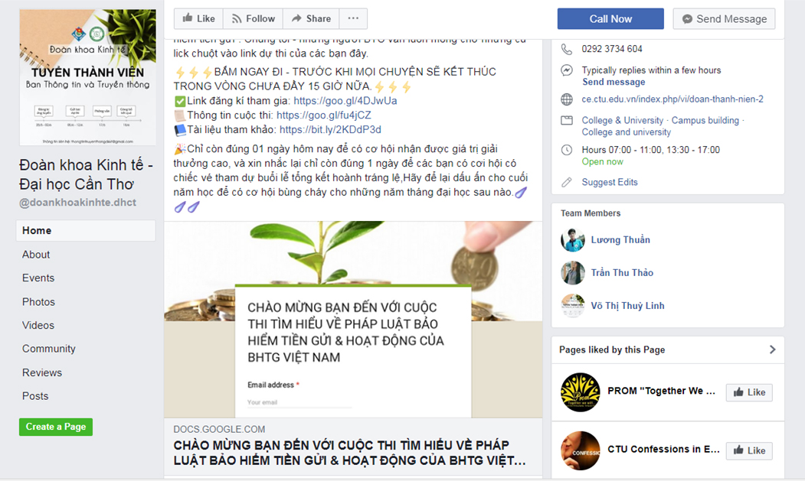Viewport: 805px width, 481px height.
Task: Click the thumbs-up Like page button
Action: click(198, 18)
